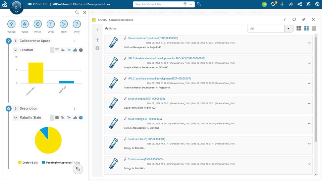Viewport: 322px width, 181px height.
Task: Show Location as pie chart
Action: click(x=81, y=50)
